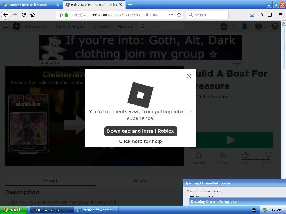Bookmark this page with the star icon
286x214 pixels.
179,15
